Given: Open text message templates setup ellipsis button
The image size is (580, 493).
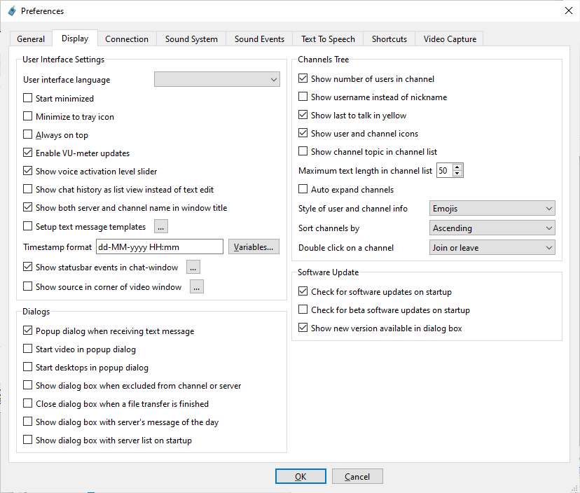Looking at the screenshot, I should point(161,226).
